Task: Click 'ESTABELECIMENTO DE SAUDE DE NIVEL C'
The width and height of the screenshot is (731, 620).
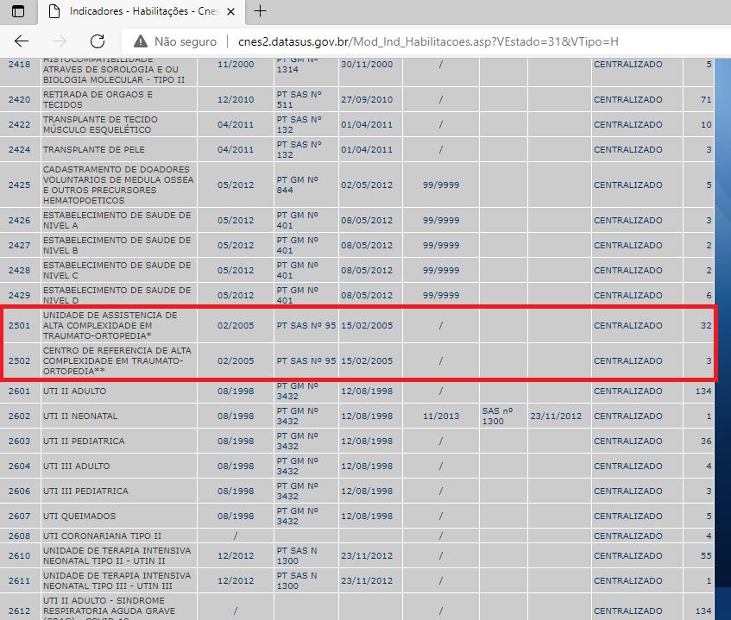Action: tap(117, 271)
